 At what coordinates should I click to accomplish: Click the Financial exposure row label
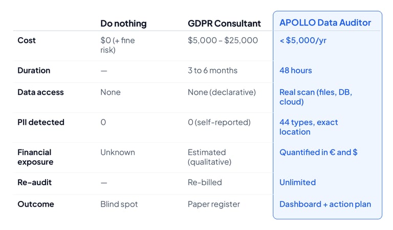pos(34,157)
